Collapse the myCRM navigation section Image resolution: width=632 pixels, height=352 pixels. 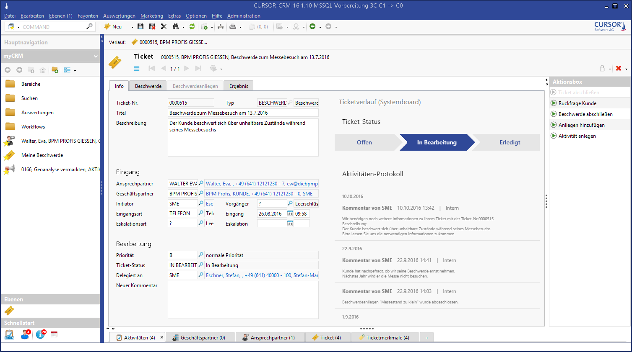96,56
